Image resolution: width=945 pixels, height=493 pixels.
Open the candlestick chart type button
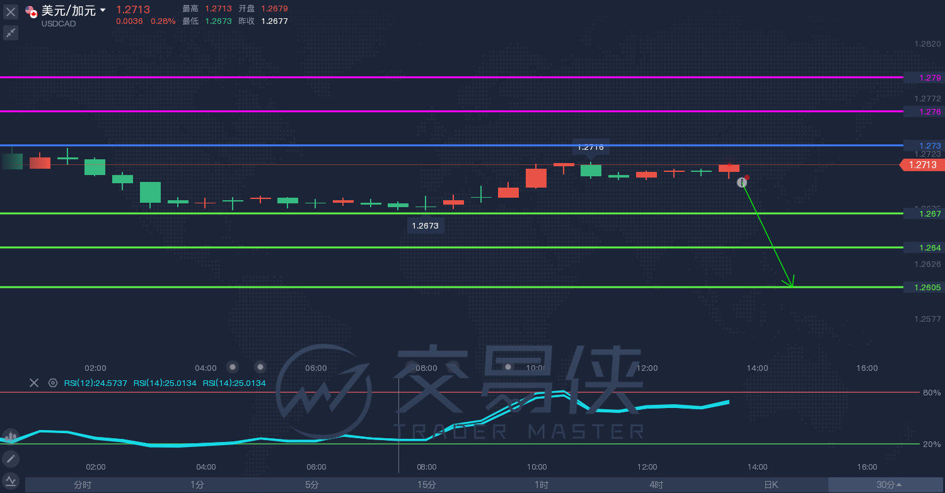(x=10, y=436)
